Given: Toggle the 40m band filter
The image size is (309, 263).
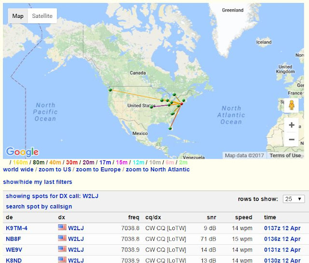Looking at the screenshot, I should (x=55, y=162).
